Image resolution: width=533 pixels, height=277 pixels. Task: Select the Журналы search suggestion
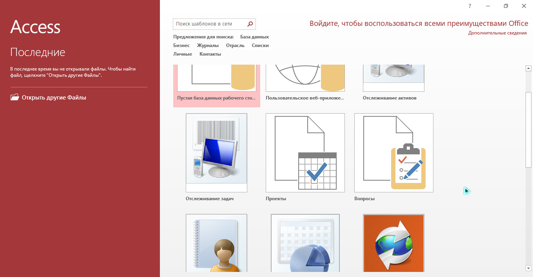(x=208, y=45)
